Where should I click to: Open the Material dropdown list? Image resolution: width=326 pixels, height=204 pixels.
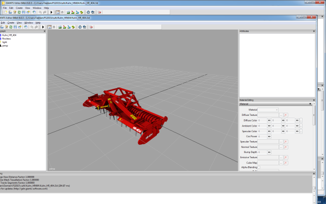[268, 110]
